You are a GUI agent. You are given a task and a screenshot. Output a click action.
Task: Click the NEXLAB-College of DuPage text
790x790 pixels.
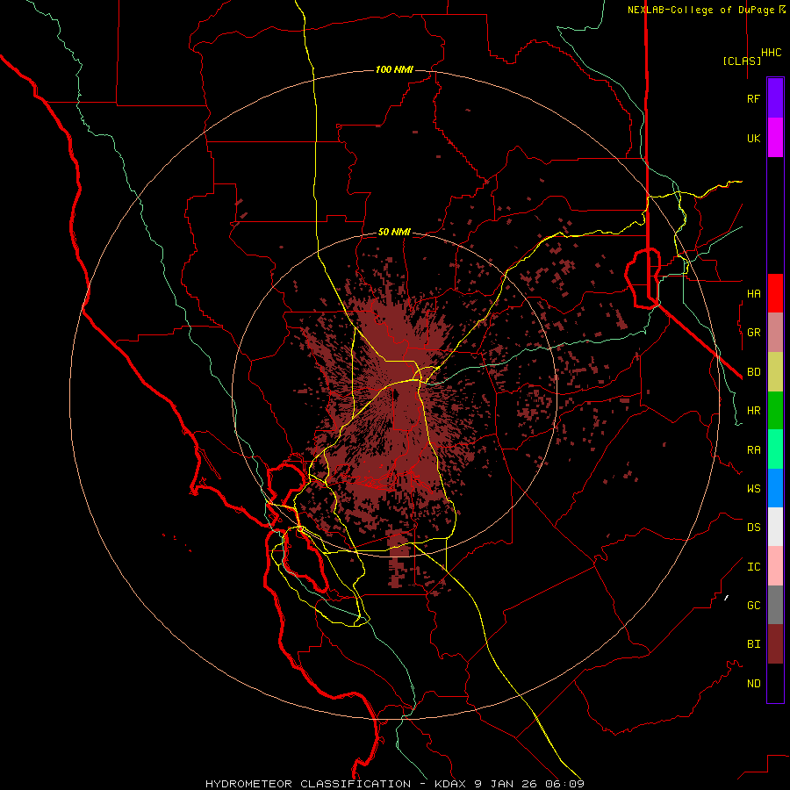[x=702, y=10]
